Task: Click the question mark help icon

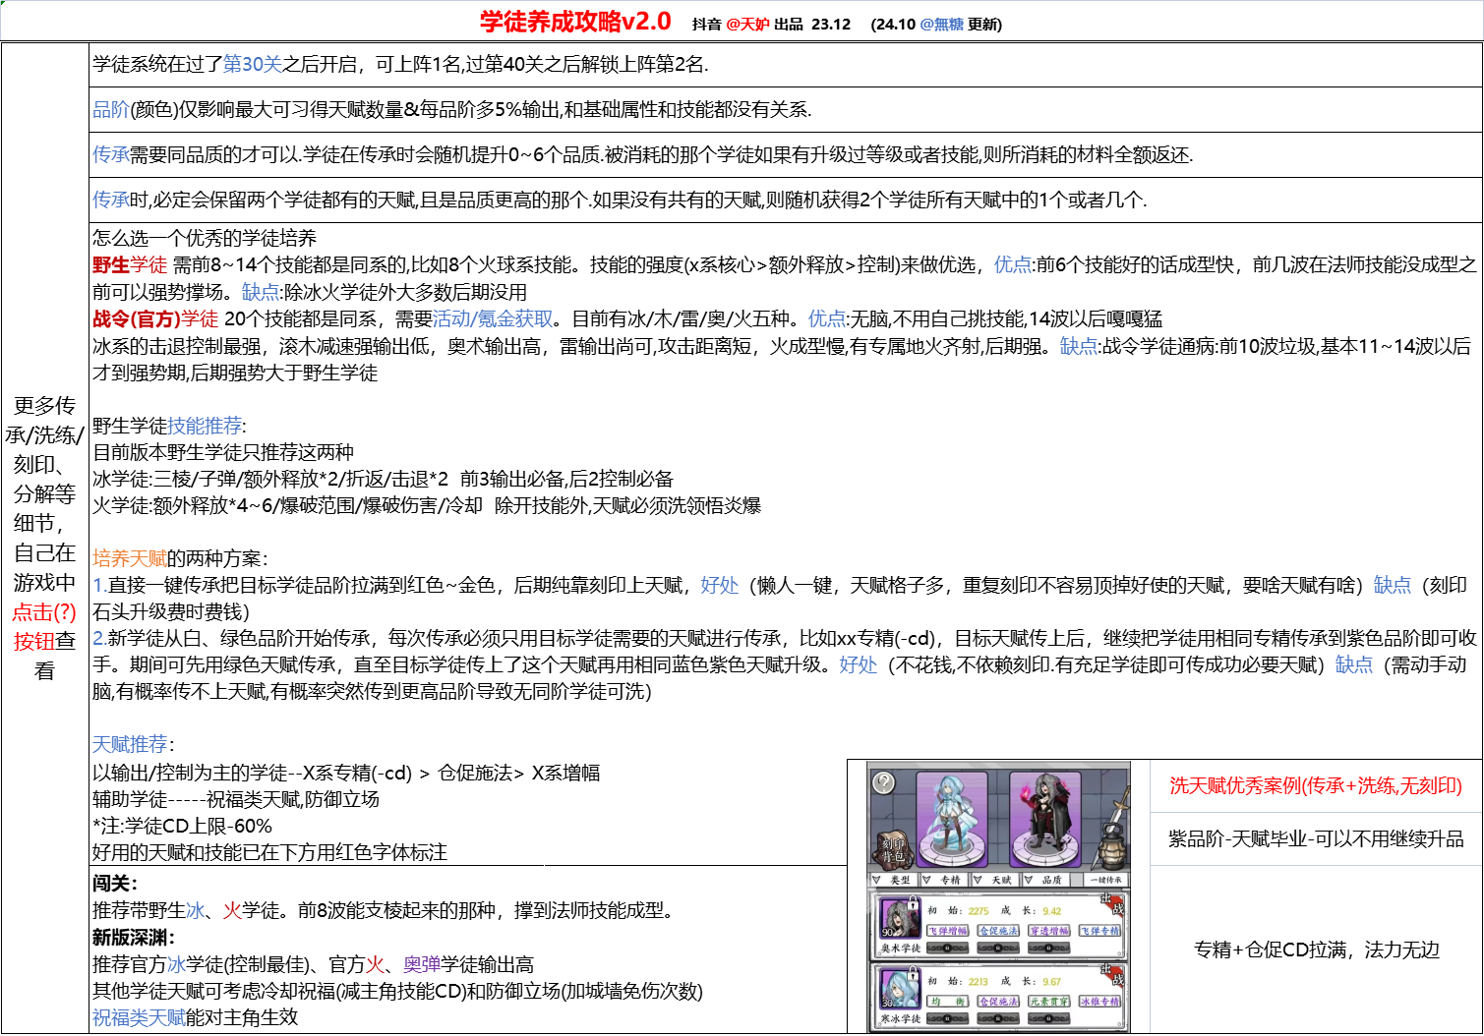Action: tap(884, 782)
